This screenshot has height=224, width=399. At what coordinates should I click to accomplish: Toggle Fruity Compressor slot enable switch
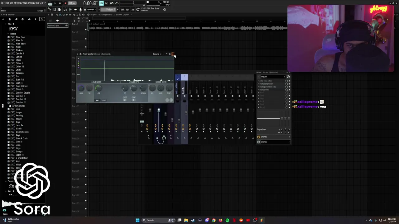point(289,84)
